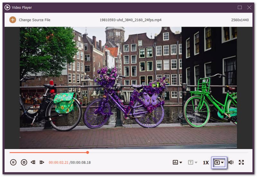Image resolution: width=257 pixels, height=177 pixels.
Task: Change the 1X playback speed
Action: click(x=206, y=163)
